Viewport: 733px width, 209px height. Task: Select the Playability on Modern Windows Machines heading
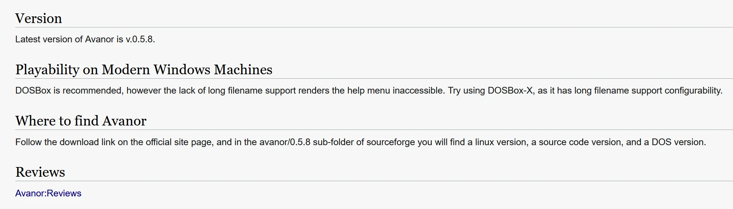tap(144, 70)
